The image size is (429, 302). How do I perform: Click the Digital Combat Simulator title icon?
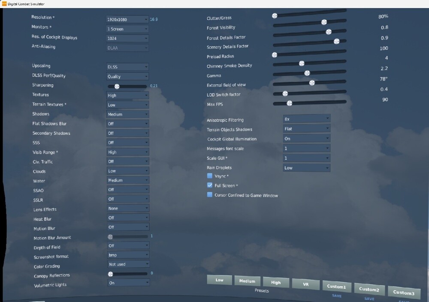[4, 3]
